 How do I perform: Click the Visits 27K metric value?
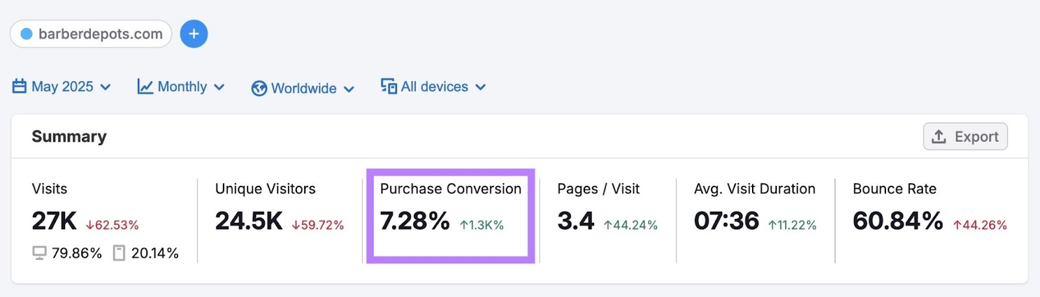click(x=54, y=221)
